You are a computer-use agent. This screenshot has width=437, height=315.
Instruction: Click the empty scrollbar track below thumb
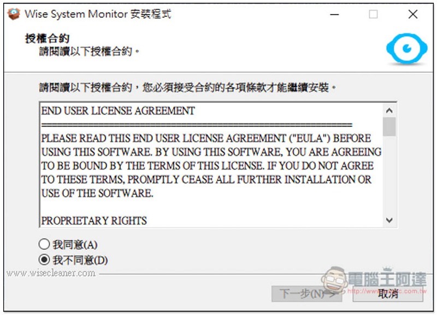389,175
